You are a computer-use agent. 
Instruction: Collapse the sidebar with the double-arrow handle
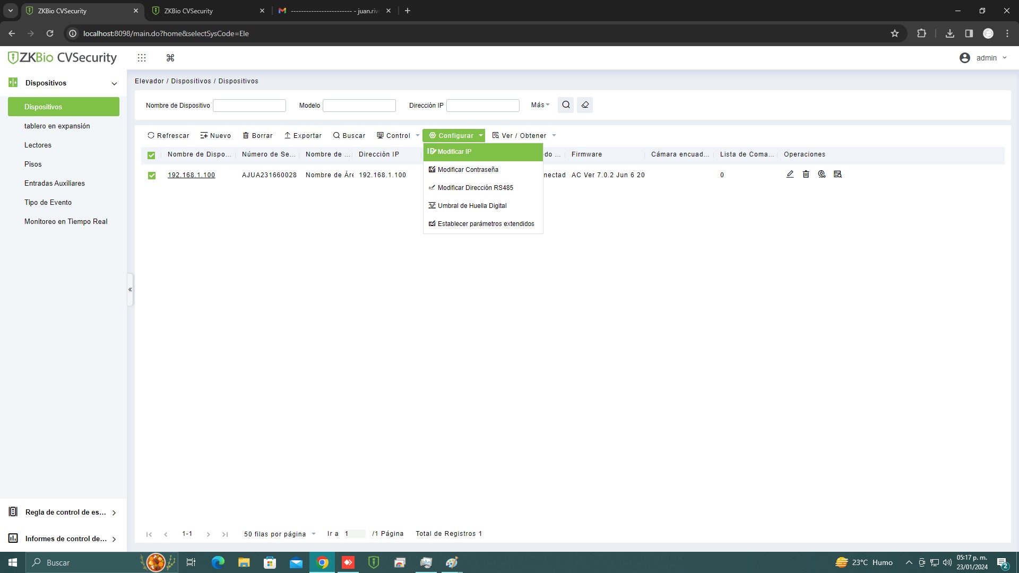pos(130,290)
